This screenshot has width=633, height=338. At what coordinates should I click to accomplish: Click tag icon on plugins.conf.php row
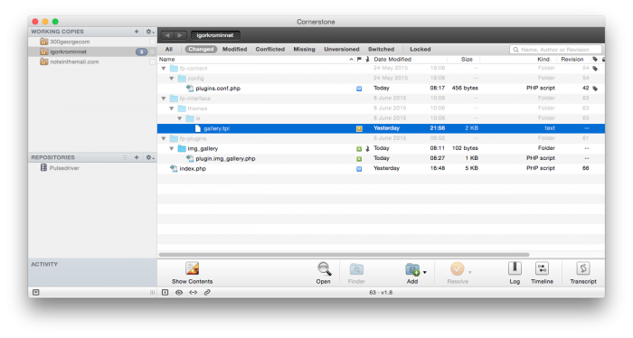[x=595, y=89]
